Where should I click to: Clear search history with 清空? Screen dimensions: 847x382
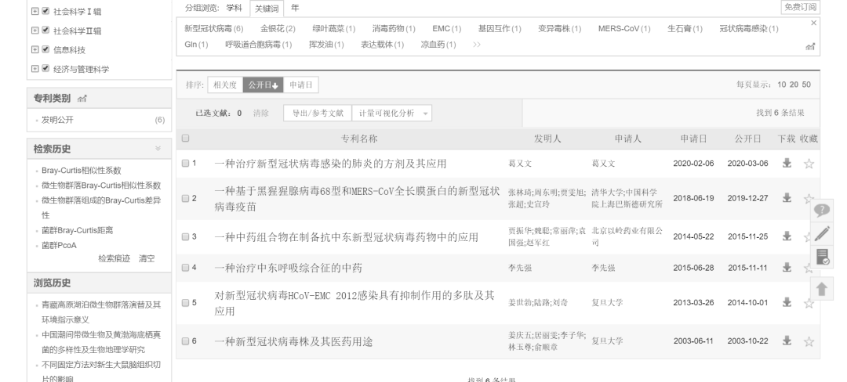click(x=147, y=258)
